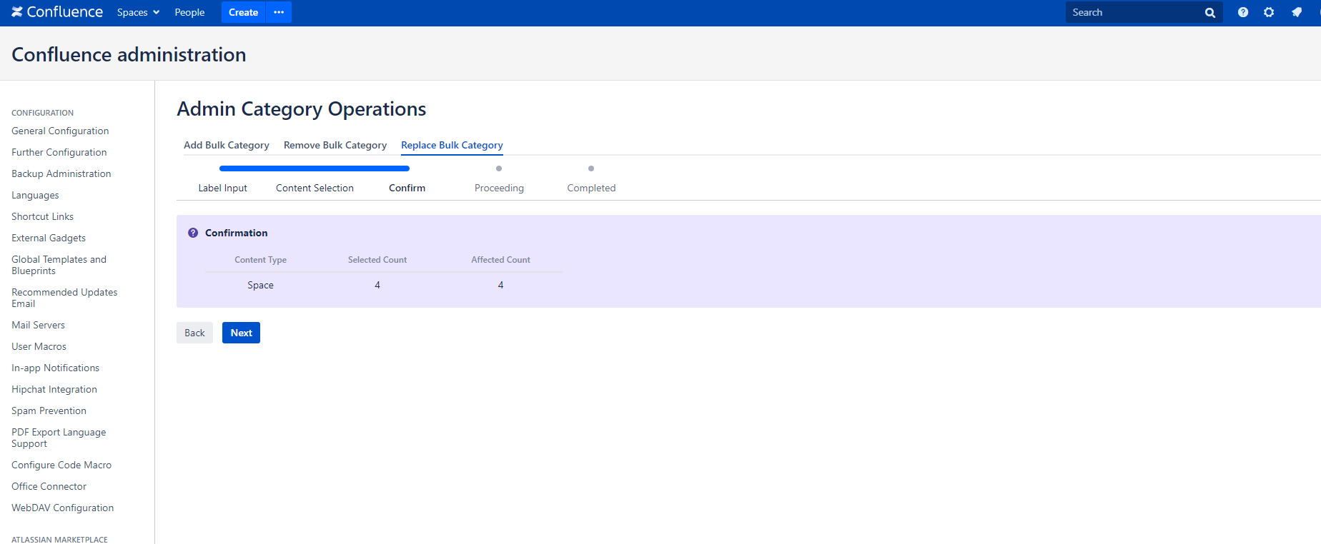Click the Create button
This screenshot has height=544, width=1321.
click(x=243, y=12)
